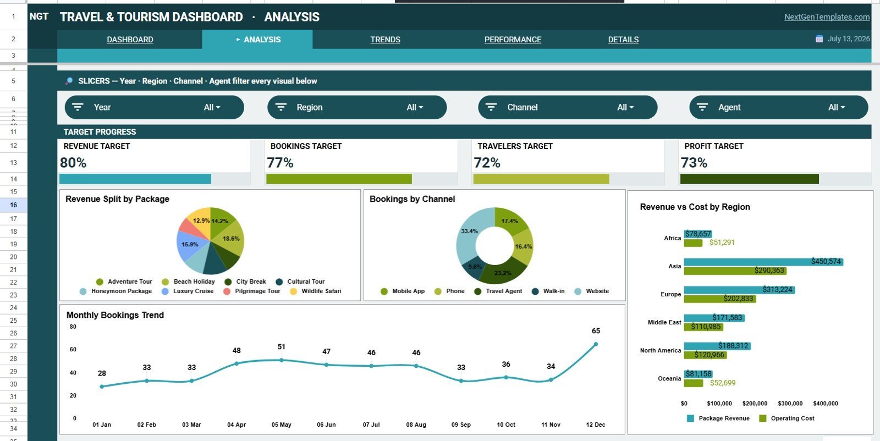The height and width of the screenshot is (441, 880).
Task: Select the 15.9% pie slice
Action: (x=190, y=244)
